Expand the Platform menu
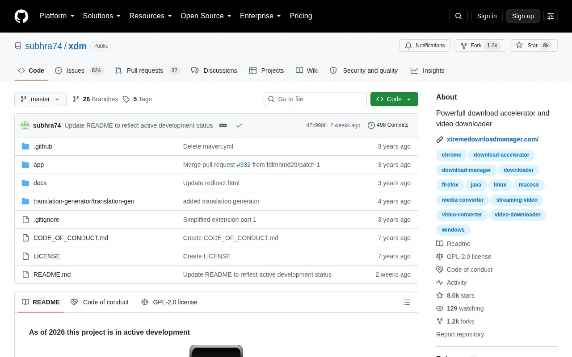Viewport: 572px width, 357px height. click(x=57, y=16)
